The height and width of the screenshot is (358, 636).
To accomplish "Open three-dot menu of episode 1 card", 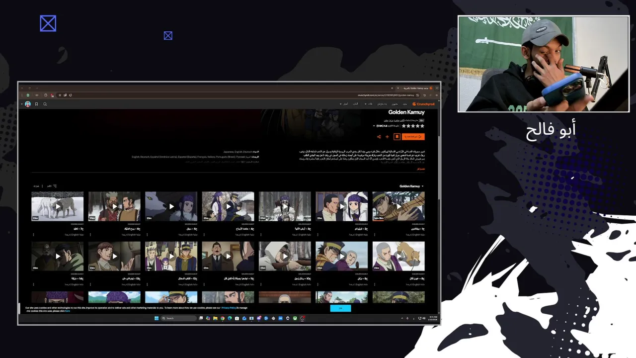I will 375,234.
